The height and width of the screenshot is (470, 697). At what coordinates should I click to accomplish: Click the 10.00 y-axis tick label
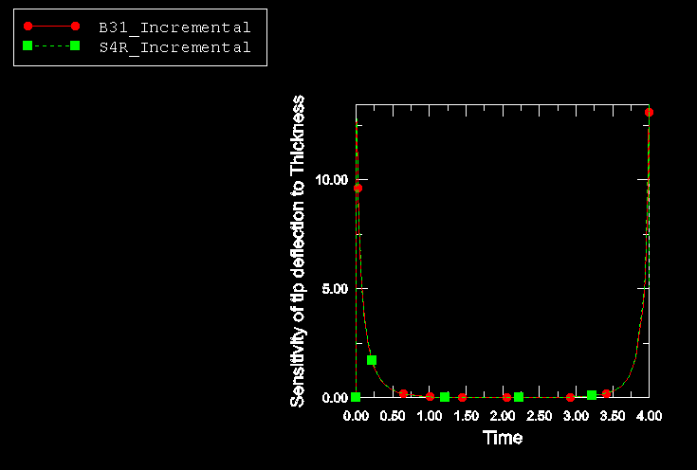pyautogui.click(x=331, y=180)
